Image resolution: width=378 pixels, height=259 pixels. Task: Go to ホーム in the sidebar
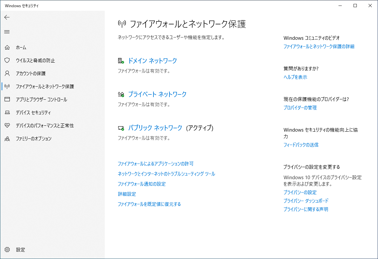pyautogui.click(x=21, y=48)
